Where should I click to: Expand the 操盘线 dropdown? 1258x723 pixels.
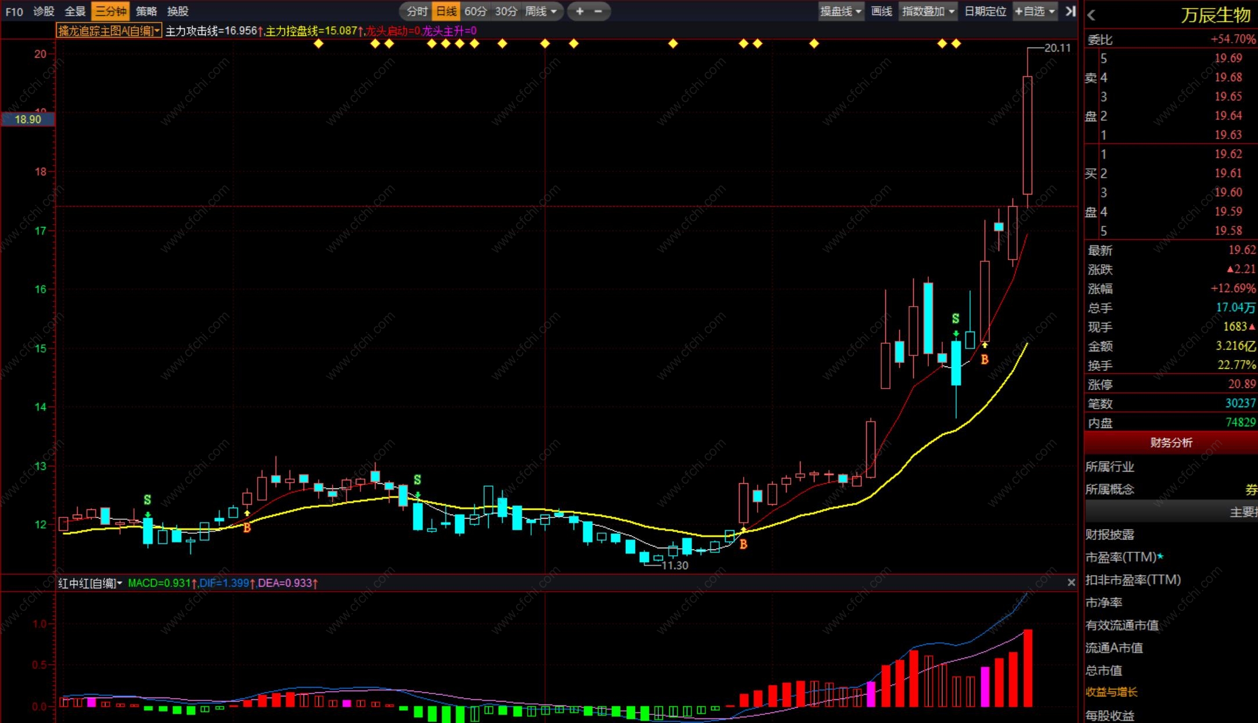point(840,11)
